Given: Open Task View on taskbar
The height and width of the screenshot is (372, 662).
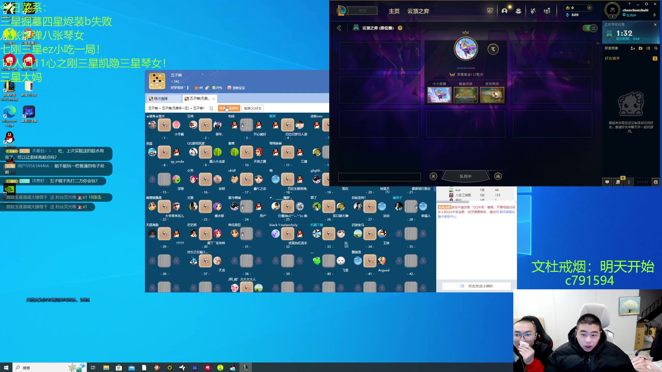Looking at the screenshot, I should [x=93, y=367].
